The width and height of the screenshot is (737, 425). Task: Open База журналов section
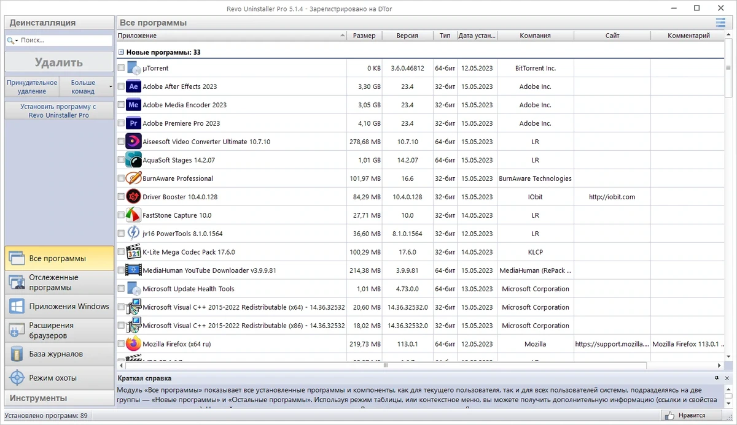point(60,354)
